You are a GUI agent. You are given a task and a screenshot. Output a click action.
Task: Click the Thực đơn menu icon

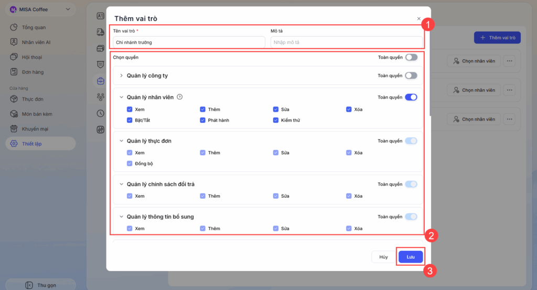coord(14,99)
